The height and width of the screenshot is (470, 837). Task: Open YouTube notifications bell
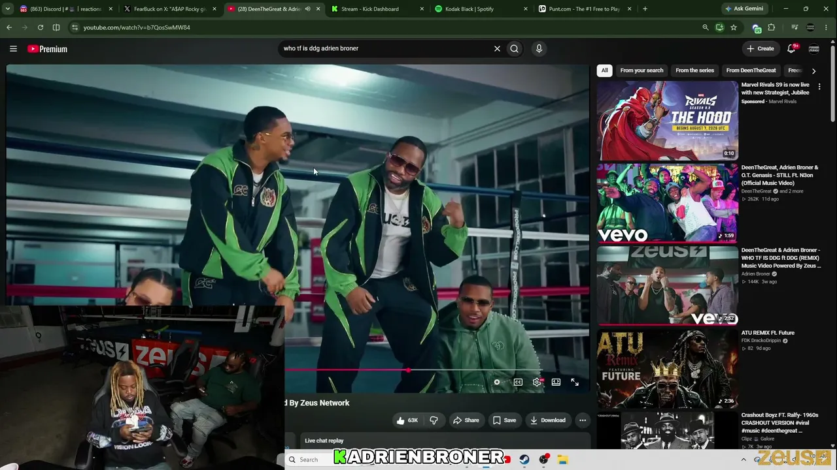coord(791,48)
